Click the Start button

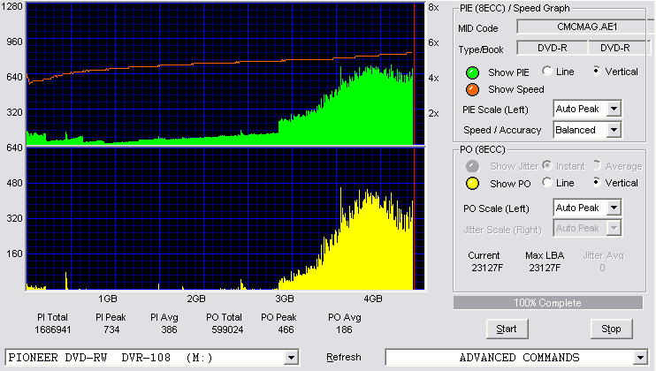(507, 329)
